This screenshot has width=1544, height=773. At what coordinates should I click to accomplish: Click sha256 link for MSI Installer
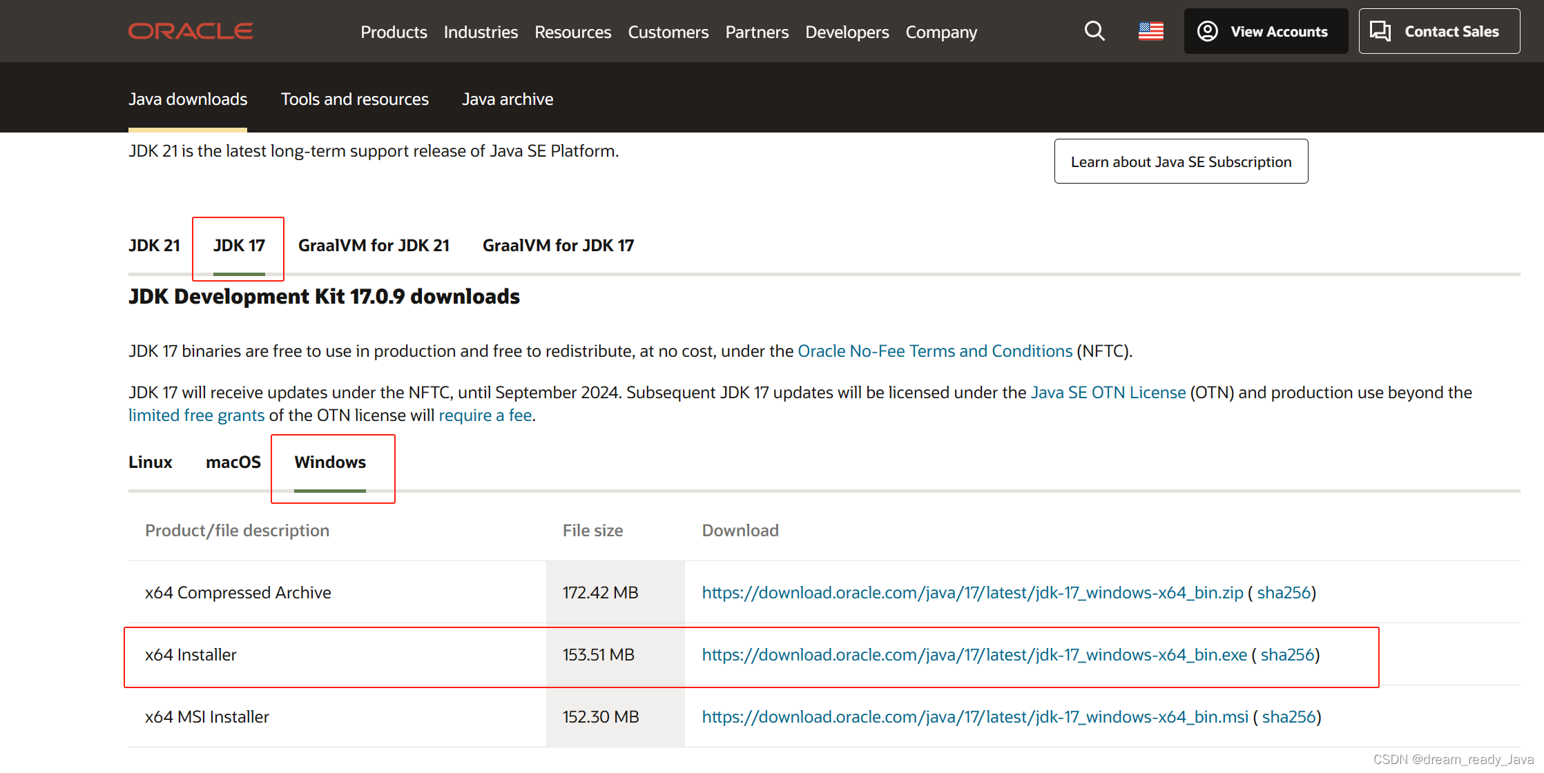click(1289, 717)
